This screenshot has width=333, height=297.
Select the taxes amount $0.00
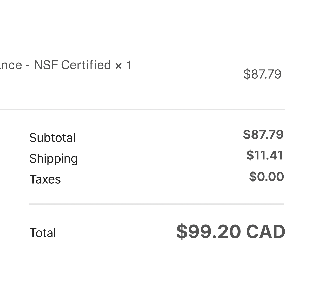pyautogui.click(x=267, y=177)
